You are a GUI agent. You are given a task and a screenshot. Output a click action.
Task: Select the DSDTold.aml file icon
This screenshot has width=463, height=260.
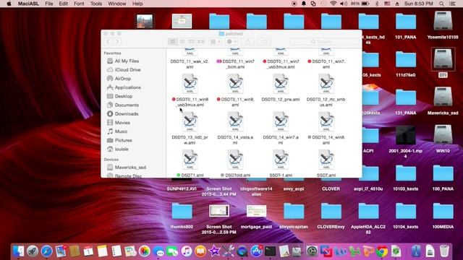click(x=235, y=160)
